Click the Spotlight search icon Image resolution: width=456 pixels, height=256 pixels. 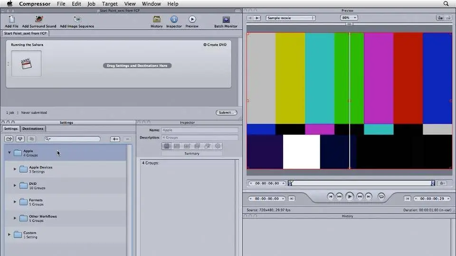446,4
